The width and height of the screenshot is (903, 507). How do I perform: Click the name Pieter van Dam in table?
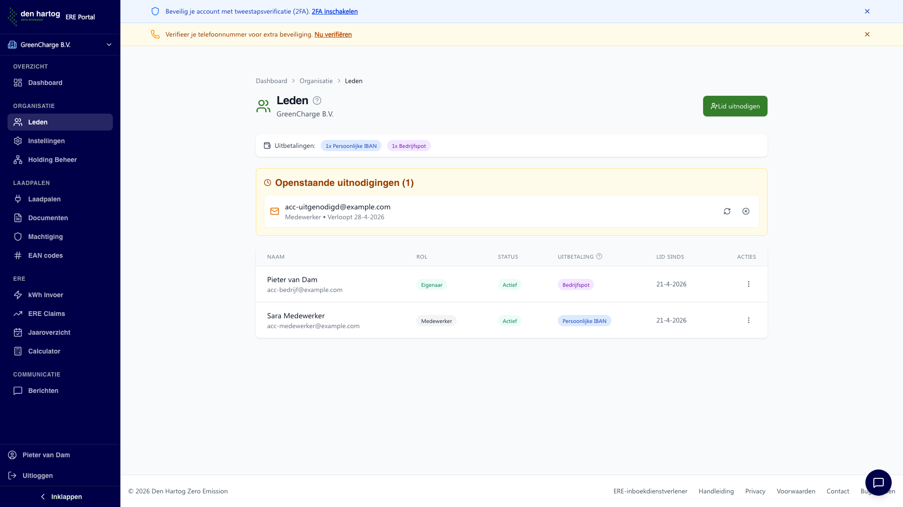point(292,279)
